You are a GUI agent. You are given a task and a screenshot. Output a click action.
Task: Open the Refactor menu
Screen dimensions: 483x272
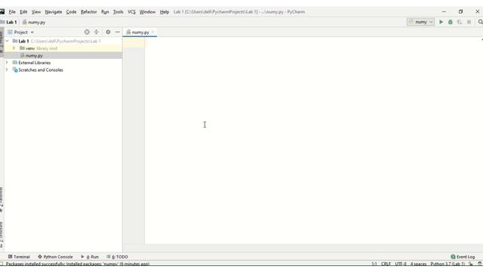89,12
